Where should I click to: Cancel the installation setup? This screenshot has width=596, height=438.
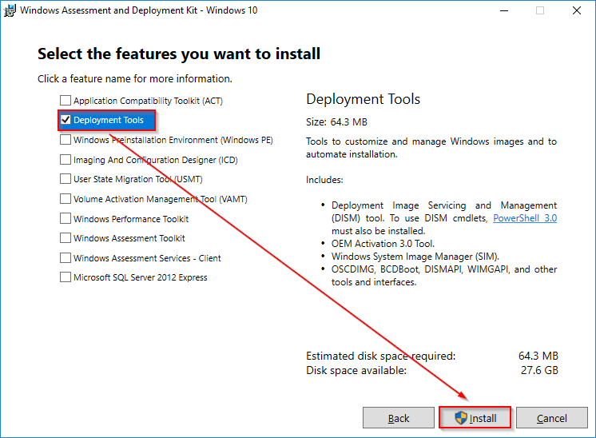551,418
